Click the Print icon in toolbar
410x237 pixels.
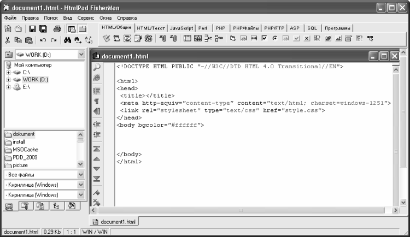coord(57,29)
